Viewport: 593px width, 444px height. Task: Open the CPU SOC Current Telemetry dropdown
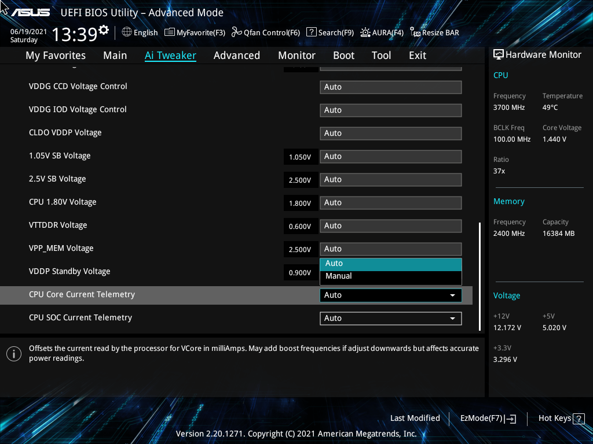click(390, 318)
